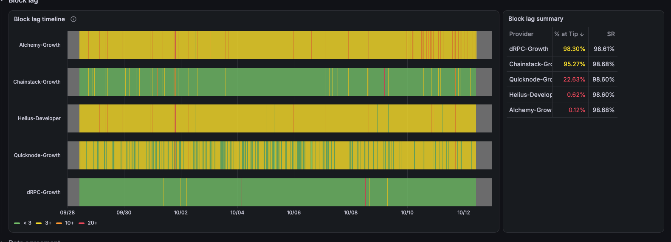The height and width of the screenshot is (242, 671).
Task: Open the Block lag timeline info icon
Action: coord(73,19)
